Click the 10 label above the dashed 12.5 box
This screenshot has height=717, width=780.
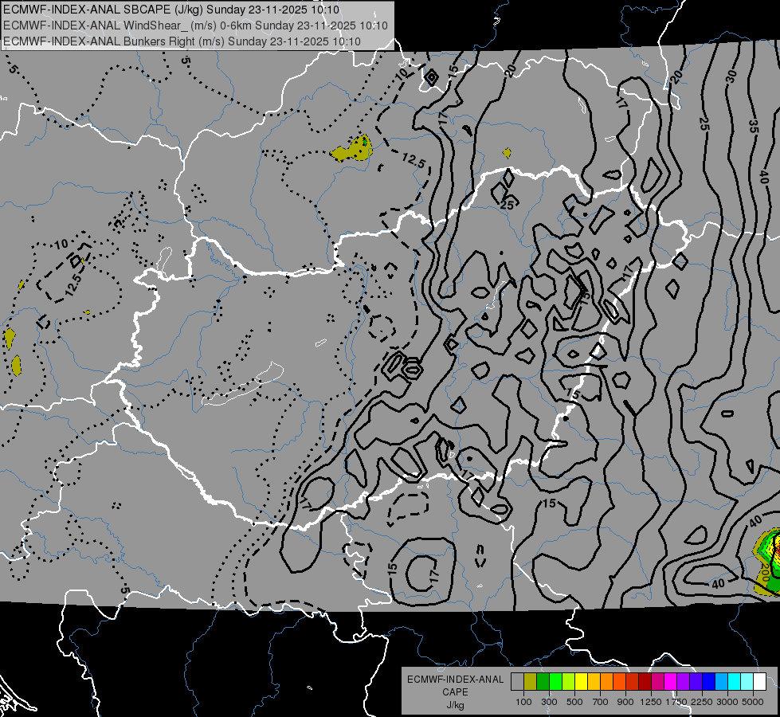pyautogui.click(x=61, y=245)
